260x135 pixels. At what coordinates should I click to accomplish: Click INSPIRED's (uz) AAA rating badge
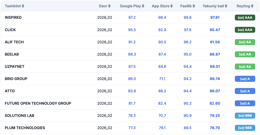(x=245, y=17)
